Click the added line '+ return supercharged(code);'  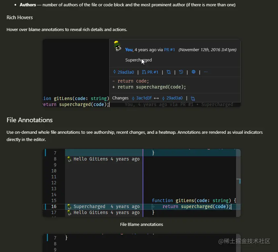(x=149, y=87)
